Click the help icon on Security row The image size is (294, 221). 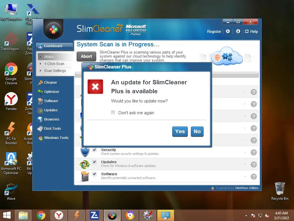coord(254,153)
